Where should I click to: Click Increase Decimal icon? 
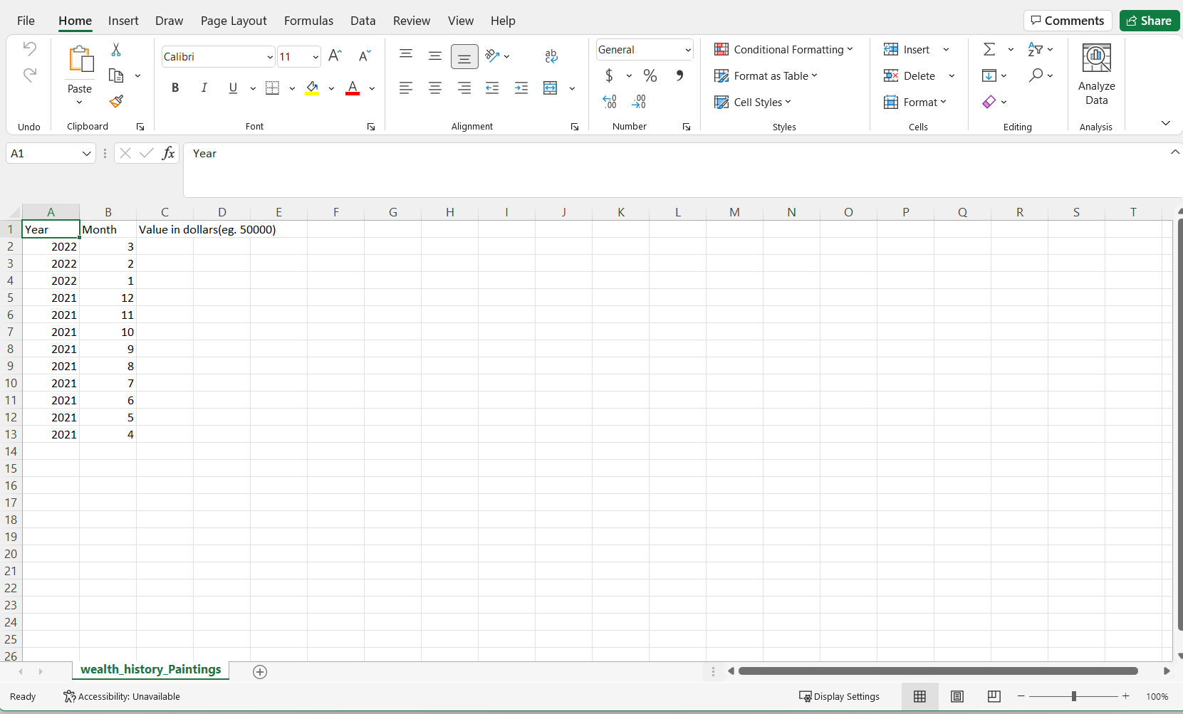[x=610, y=102]
